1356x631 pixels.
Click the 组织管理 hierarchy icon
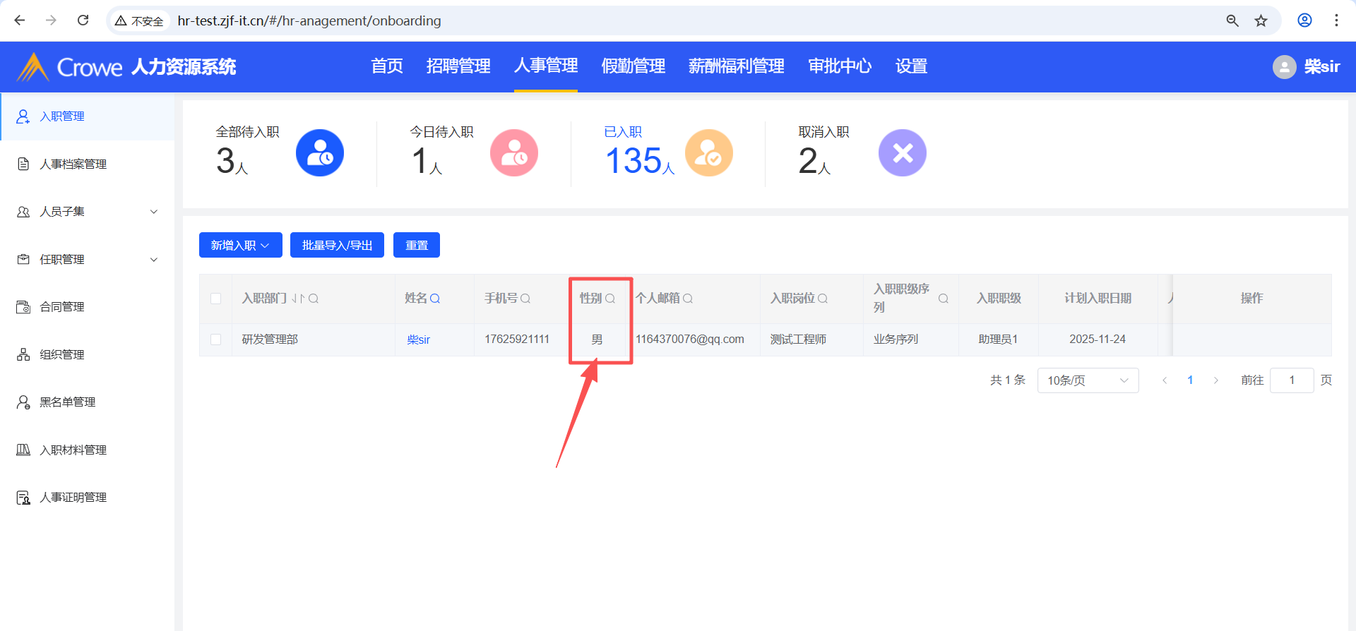pos(23,354)
